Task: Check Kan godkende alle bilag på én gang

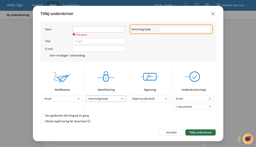Action: [x=42, y=116]
